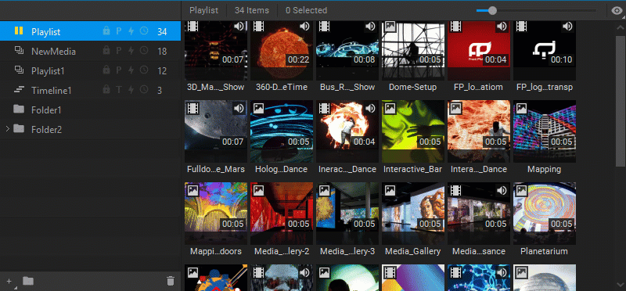This screenshot has width=626, height=291.
Task: Click the timeline icon beside Timeline1
Action: (19, 90)
